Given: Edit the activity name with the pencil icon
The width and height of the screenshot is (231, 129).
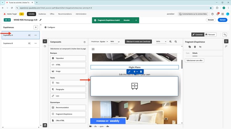Looking at the screenshot, I should (x=41, y=20).
